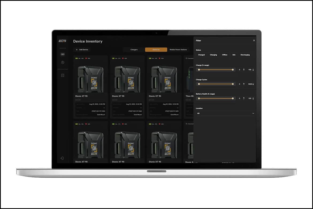This screenshot has height=209, width=313.
Task: Click the red heart icon on second top card
Action: (x=123, y=58)
